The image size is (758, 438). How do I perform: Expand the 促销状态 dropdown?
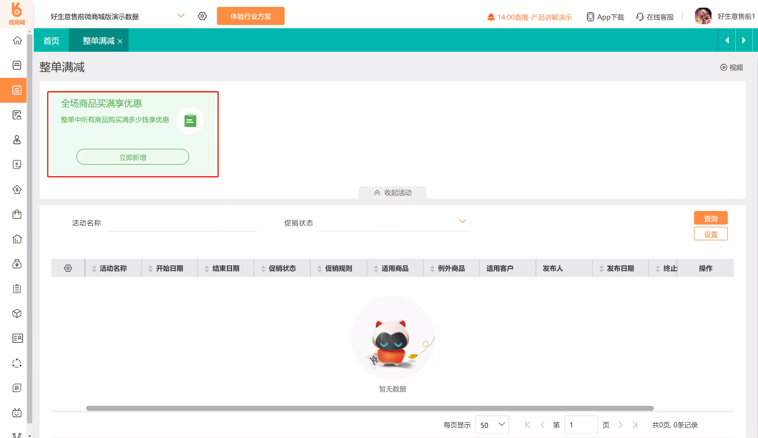[462, 221]
